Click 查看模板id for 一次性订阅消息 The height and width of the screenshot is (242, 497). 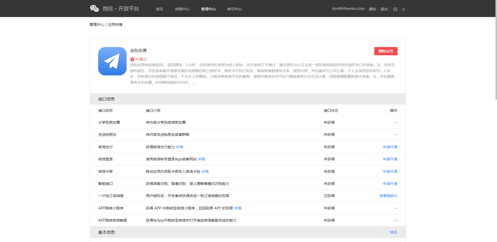(x=388, y=196)
